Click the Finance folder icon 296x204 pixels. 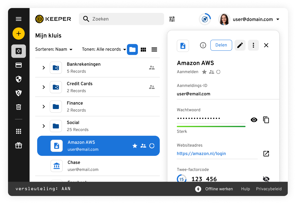[56, 107]
